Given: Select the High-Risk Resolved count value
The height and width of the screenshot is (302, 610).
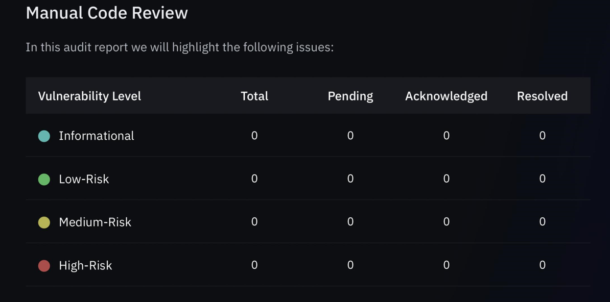Looking at the screenshot, I should tap(542, 265).
